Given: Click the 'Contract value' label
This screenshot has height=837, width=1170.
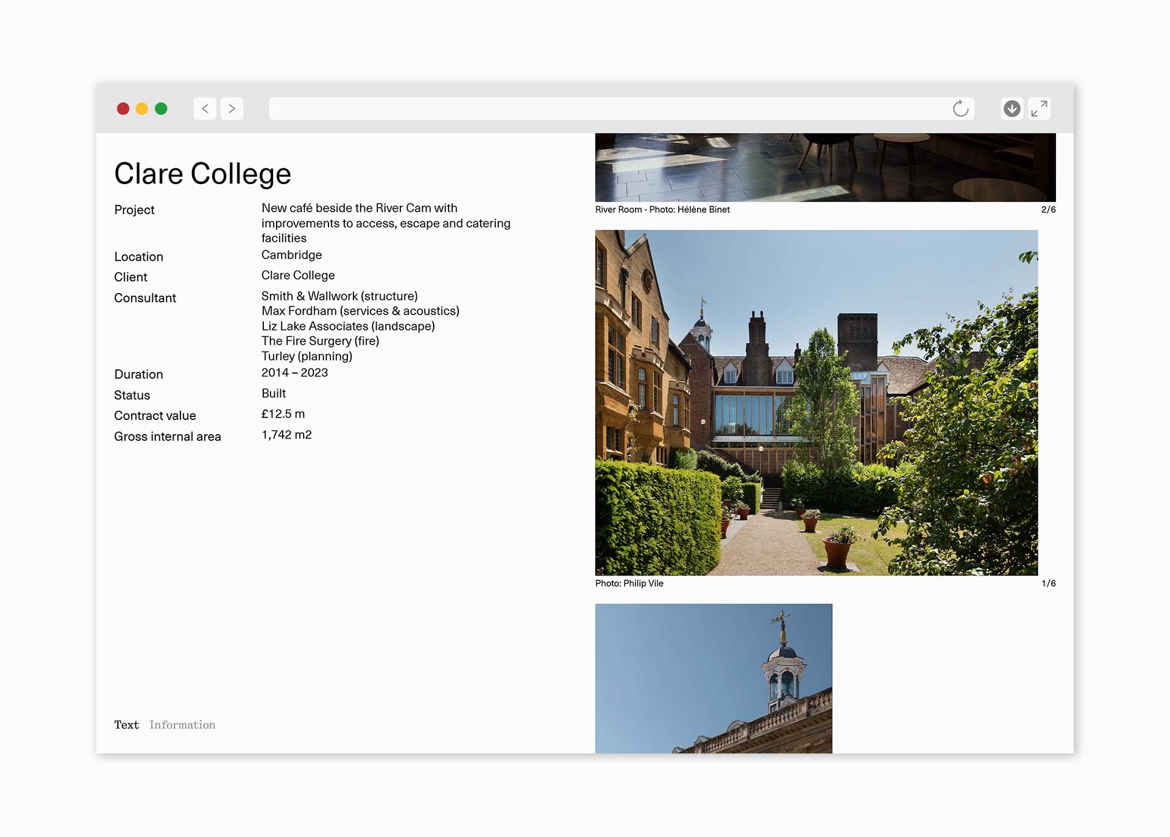Looking at the screenshot, I should coord(155,416).
